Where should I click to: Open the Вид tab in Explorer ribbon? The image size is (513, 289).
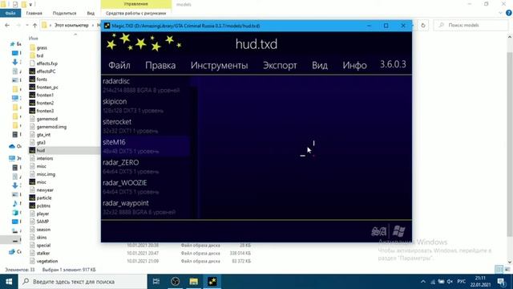click(x=91, y=13)
